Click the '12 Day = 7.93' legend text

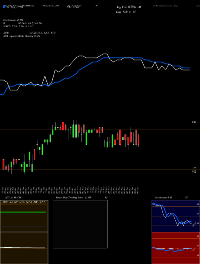click(15, 7)
